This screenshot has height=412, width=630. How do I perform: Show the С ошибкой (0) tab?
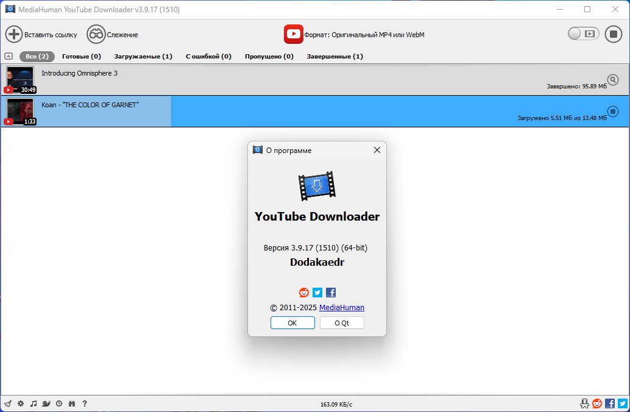coord(208,56)
